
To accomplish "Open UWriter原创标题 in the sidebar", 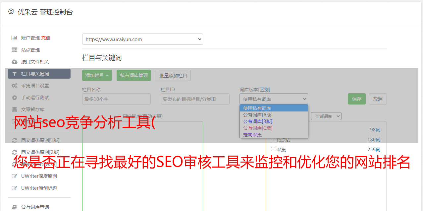I will pyautogui.click(x=39, y=188).
